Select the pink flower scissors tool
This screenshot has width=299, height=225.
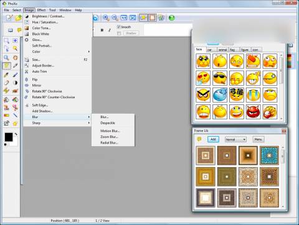click(x=15, y=108)
